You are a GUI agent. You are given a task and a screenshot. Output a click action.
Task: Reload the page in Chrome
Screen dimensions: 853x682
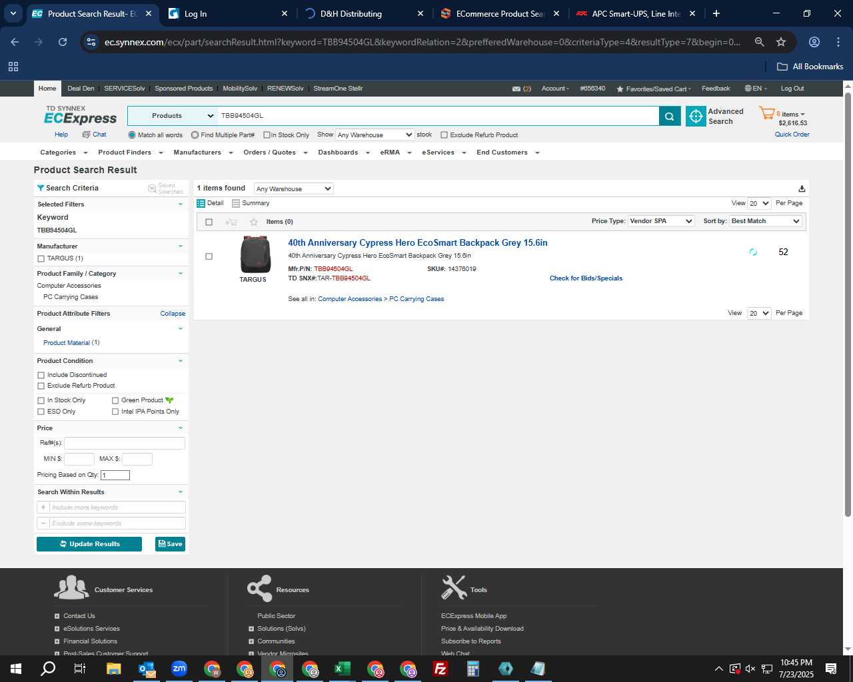pos(63,42)
